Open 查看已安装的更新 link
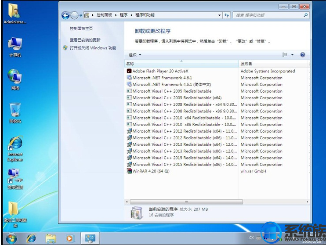 (x=85, y=40)
